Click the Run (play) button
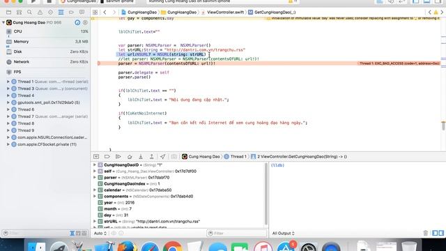The height and width of the screenshot is (251, 446). pos(33,1)
